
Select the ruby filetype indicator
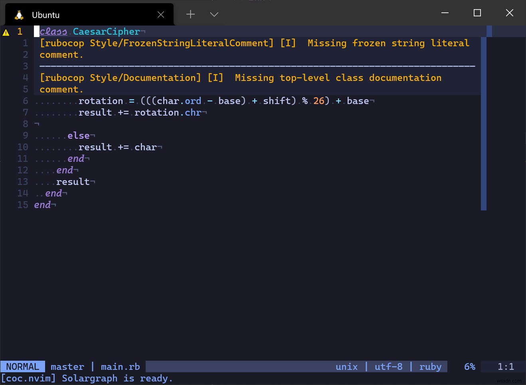tap(430, 366)
